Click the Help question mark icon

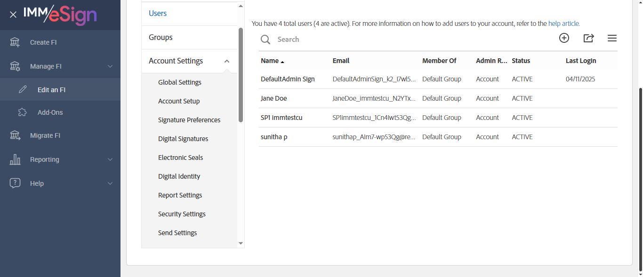click(15, 183)
